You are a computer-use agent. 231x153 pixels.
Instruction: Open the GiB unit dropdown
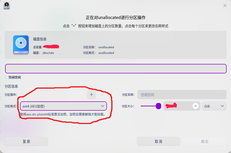point(214,106)
